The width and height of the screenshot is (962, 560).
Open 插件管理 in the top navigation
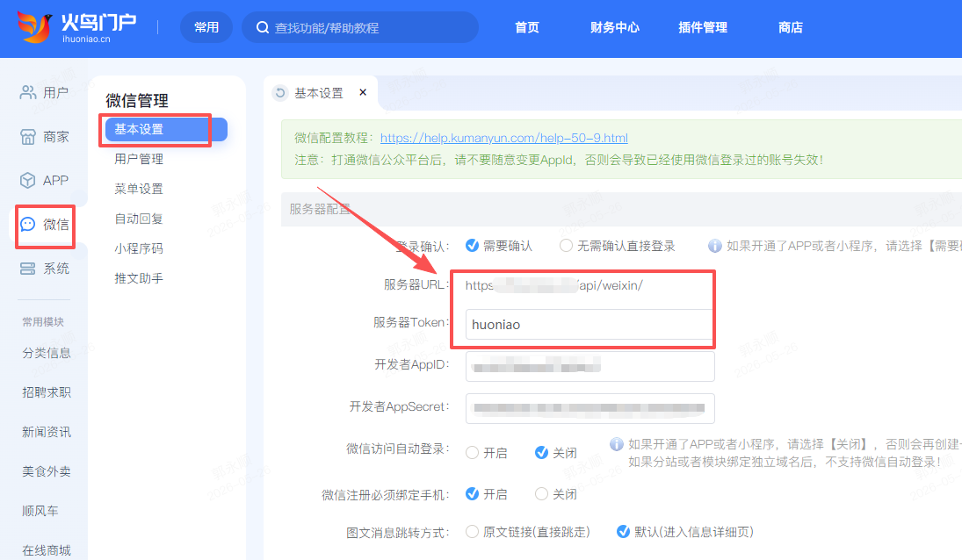pyautogui.click(x=703, y=27)
